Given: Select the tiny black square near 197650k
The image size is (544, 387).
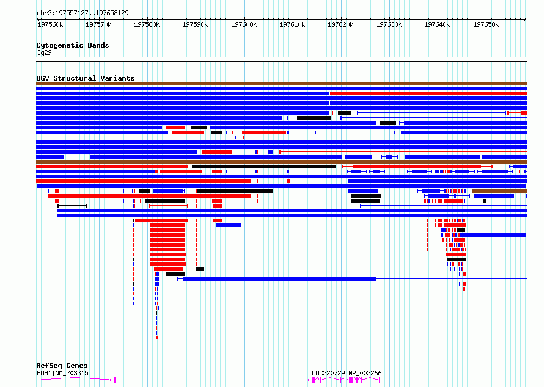Looking at the screenshot, I should click(x=485, y=201).
